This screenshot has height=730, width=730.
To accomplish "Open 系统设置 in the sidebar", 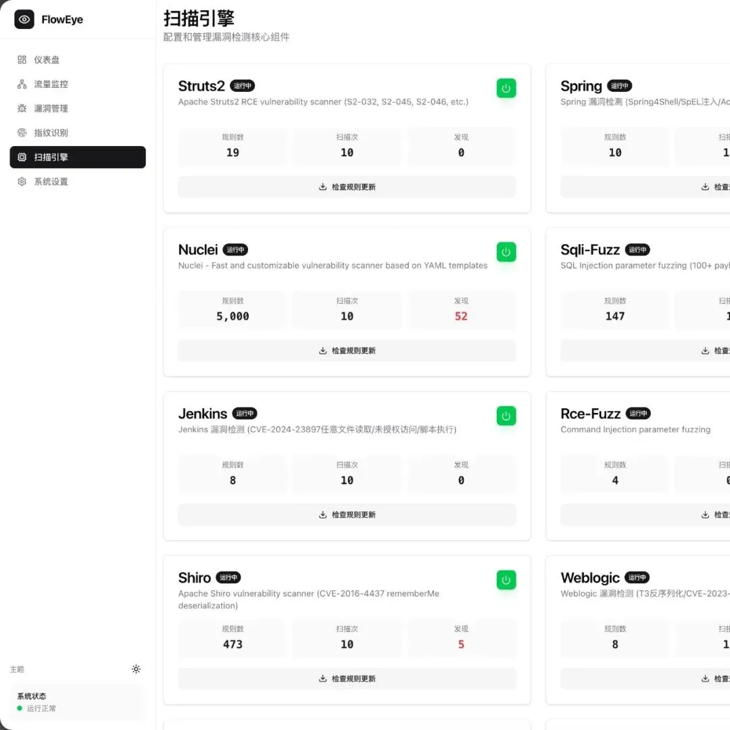I will point(77,182).
